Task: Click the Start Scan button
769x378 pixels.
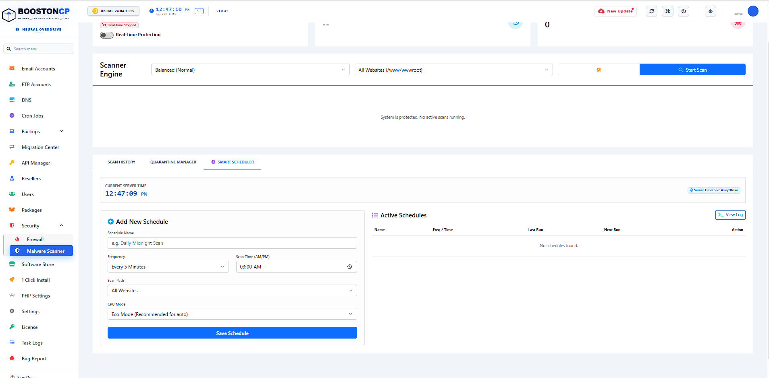Action: 692,70
